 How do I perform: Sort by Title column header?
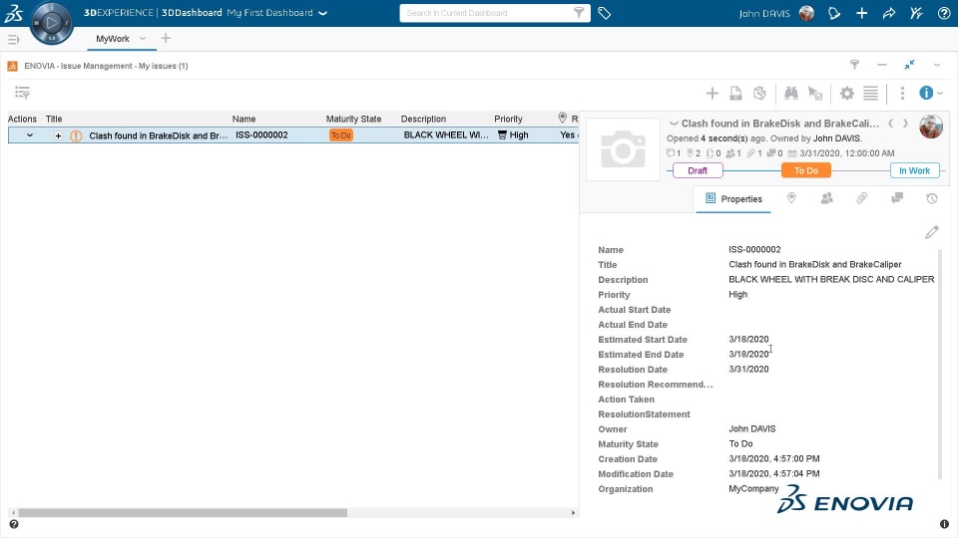click(54, 119)
